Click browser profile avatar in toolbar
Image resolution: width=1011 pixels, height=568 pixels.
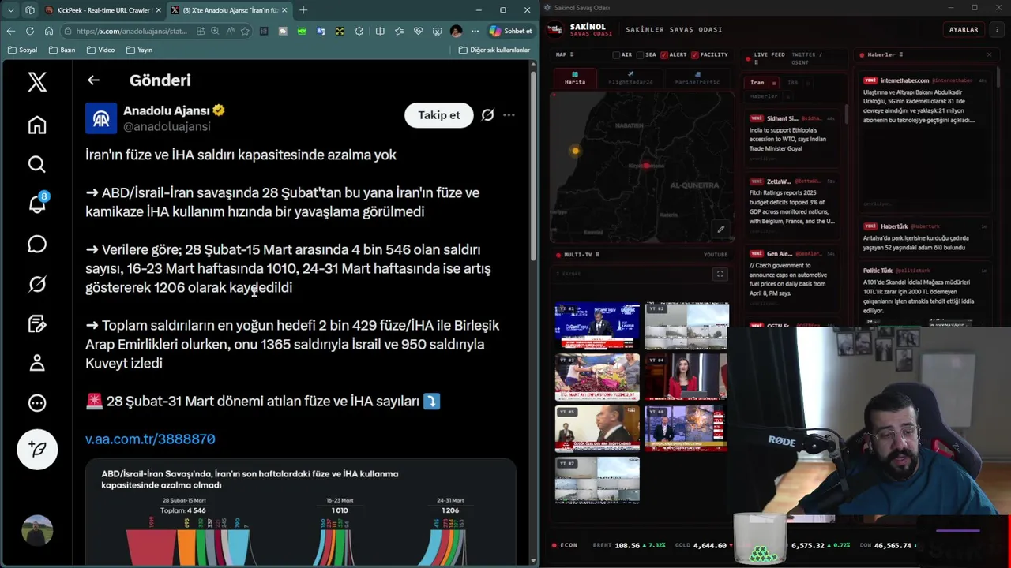(456, 31)
